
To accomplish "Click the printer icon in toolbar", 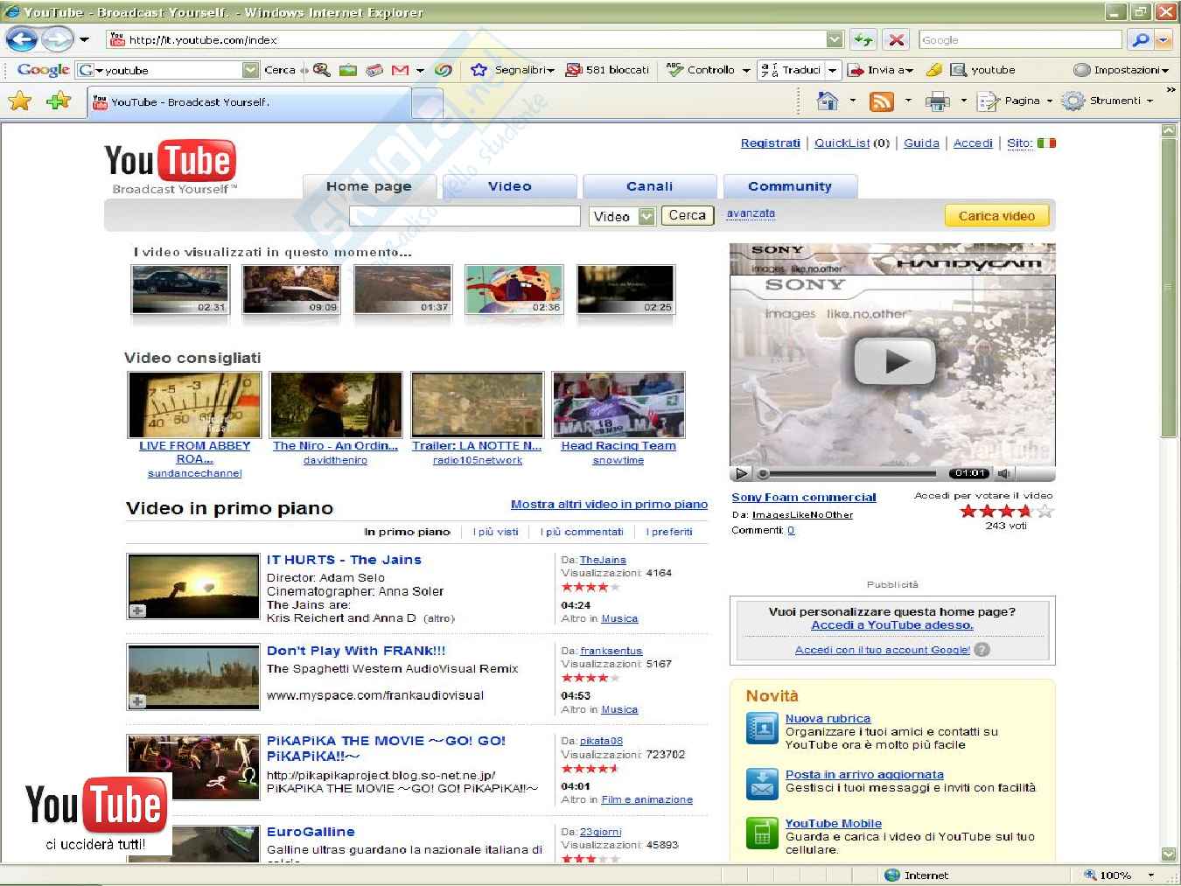I will [937, 101].
